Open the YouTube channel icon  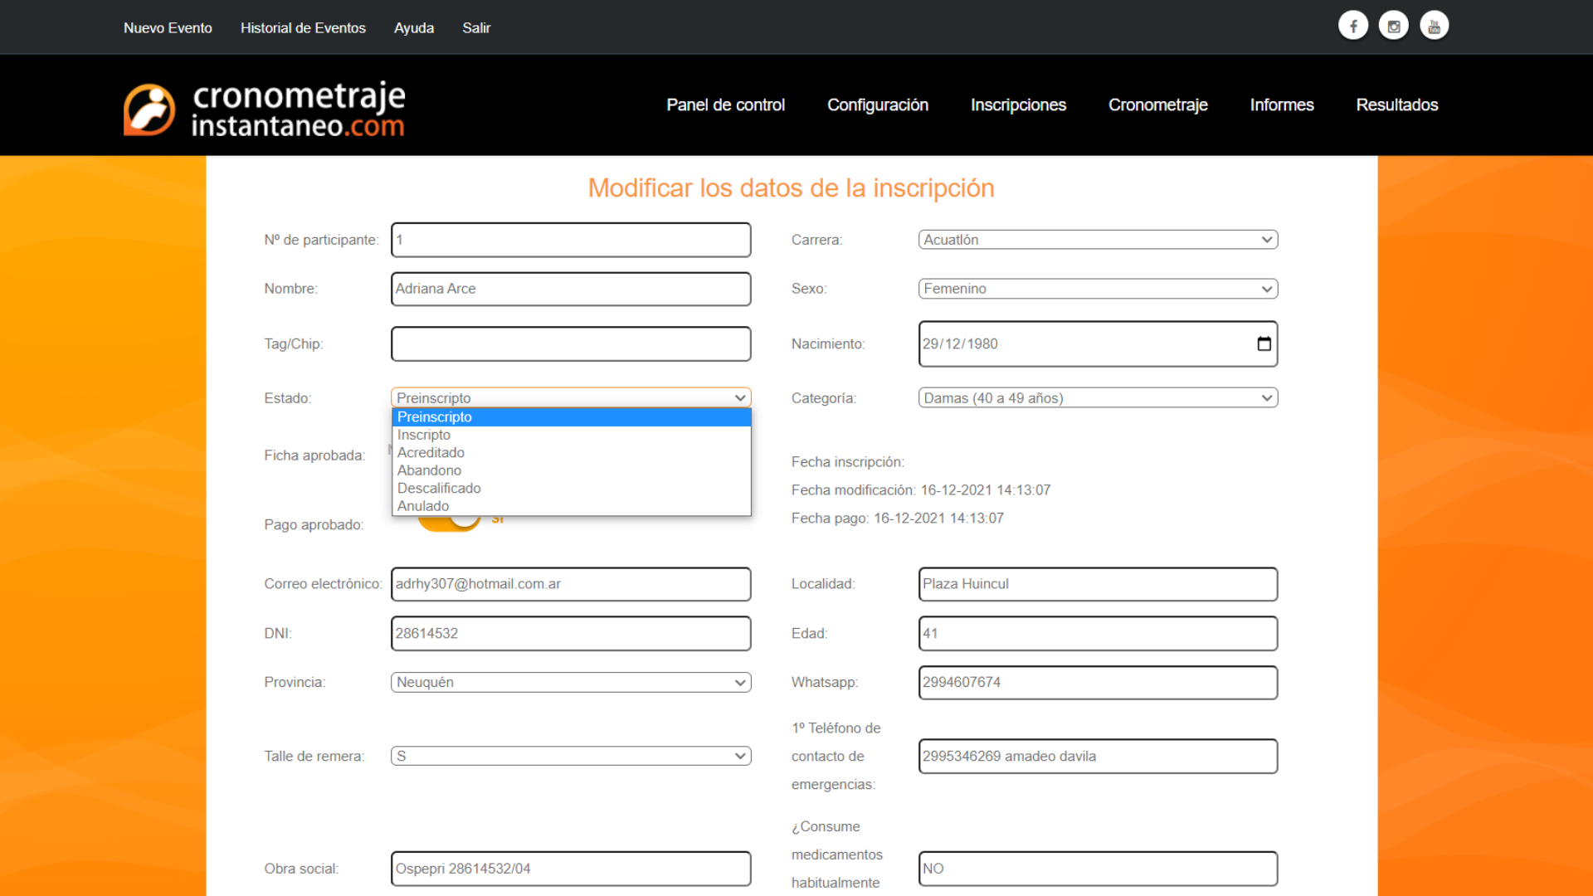[x=1434, y=25]
